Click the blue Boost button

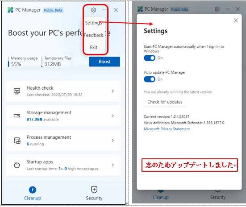pos(104,62)
